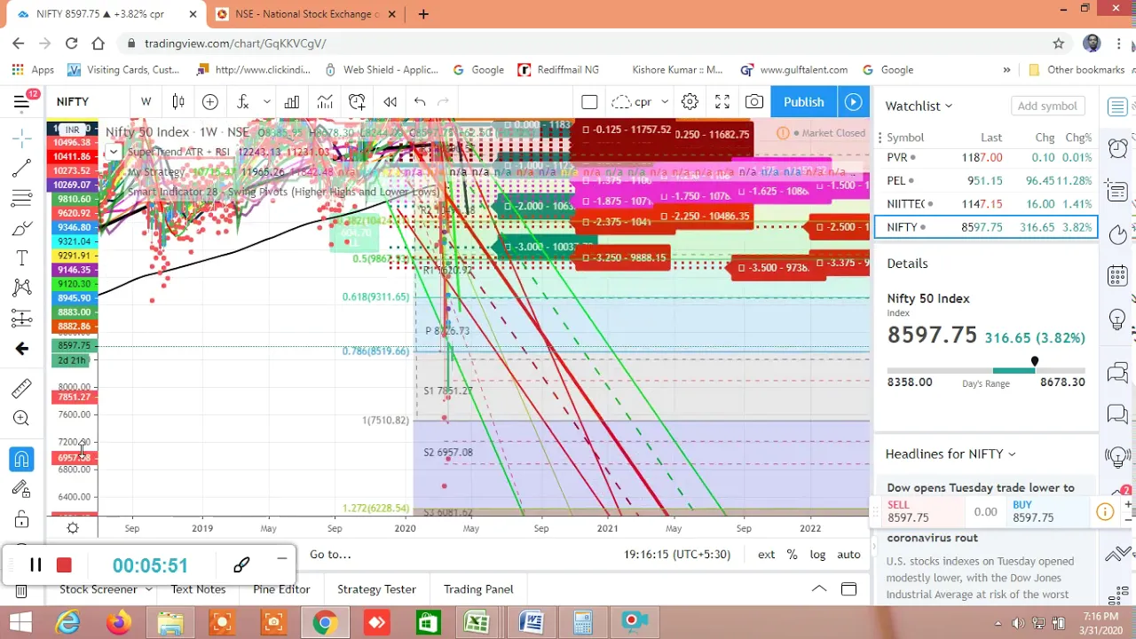
Task: Open the Trading Panel tab
Action: [478, 588]
